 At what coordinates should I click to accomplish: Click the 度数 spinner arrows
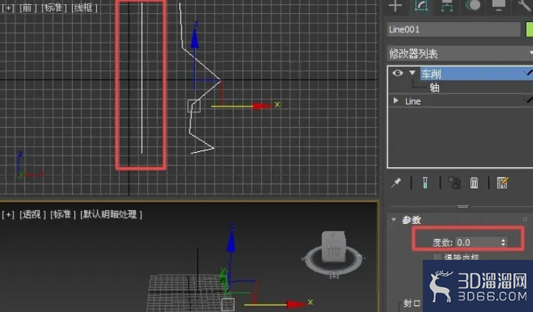(503, 242)
